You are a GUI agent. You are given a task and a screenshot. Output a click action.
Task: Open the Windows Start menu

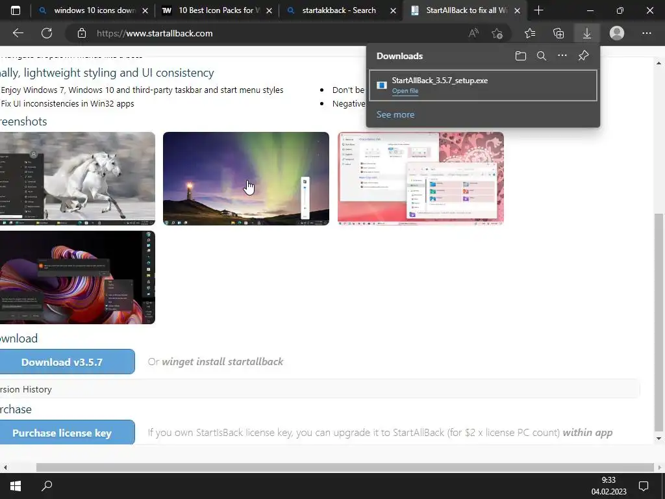tap(16, 486)
